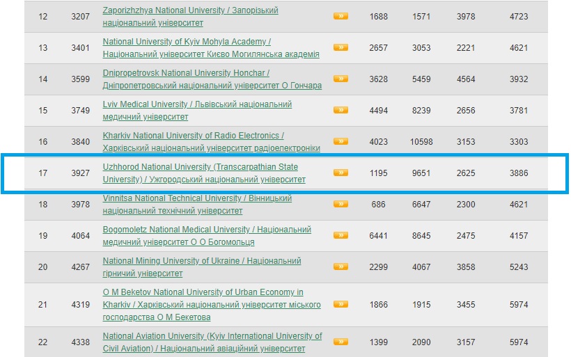Select value 3781 in Lviv Medical row

click(519, 111)
